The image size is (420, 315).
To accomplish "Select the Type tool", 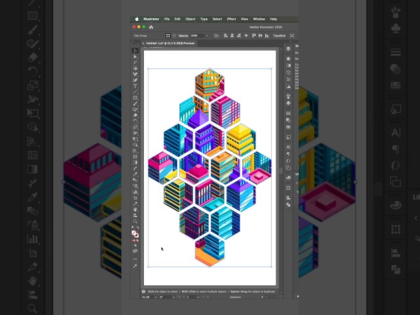I will point(135,86).
